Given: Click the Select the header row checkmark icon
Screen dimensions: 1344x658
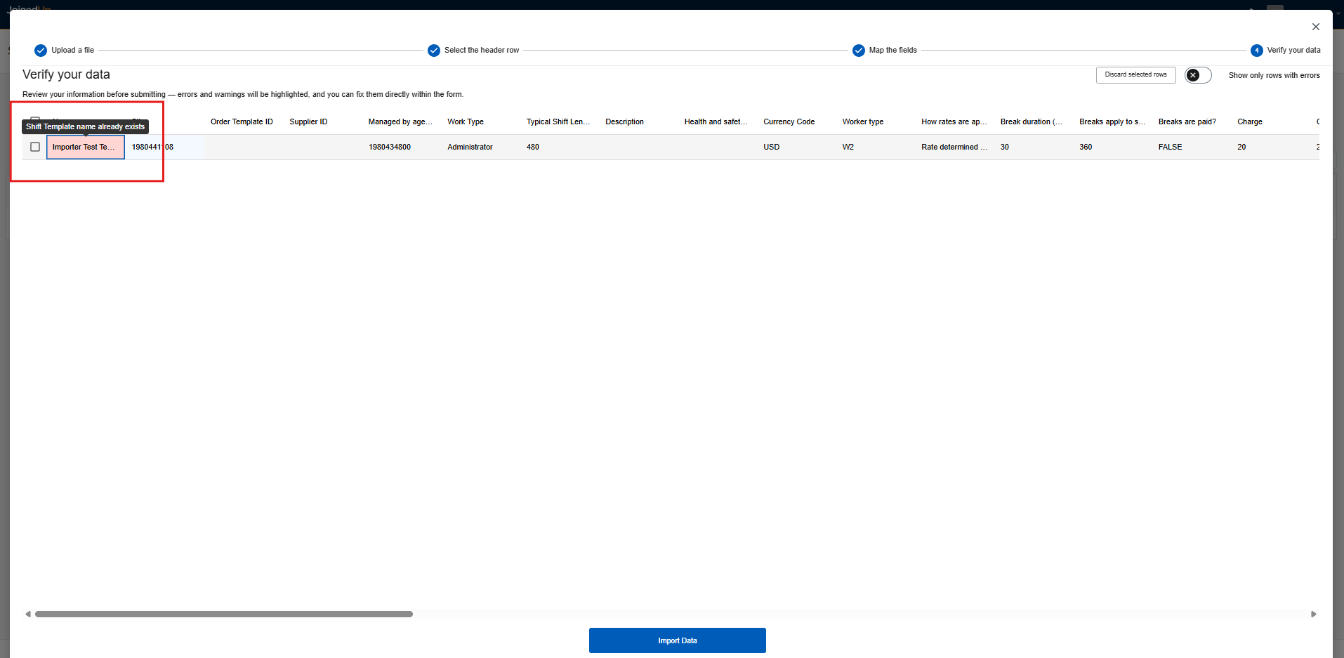Looking at the screenshot, I should click(x=434, y=51).
